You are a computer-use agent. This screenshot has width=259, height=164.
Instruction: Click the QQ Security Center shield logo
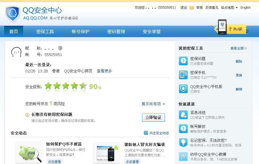(x=13, y=14)
